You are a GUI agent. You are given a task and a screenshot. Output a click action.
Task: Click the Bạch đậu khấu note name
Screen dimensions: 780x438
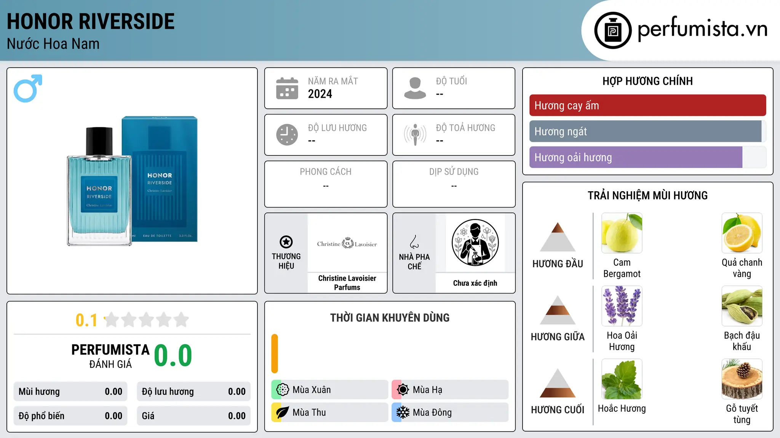742,341
